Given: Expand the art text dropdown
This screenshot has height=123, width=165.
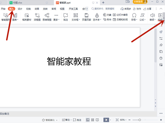Looking at the screenshot, I should click(x=101, y=20).
